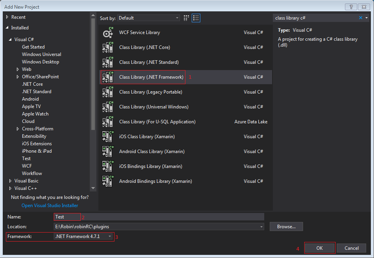Expand the Cross-Platform node
374x258 pixels.
(x=18, y=129)
